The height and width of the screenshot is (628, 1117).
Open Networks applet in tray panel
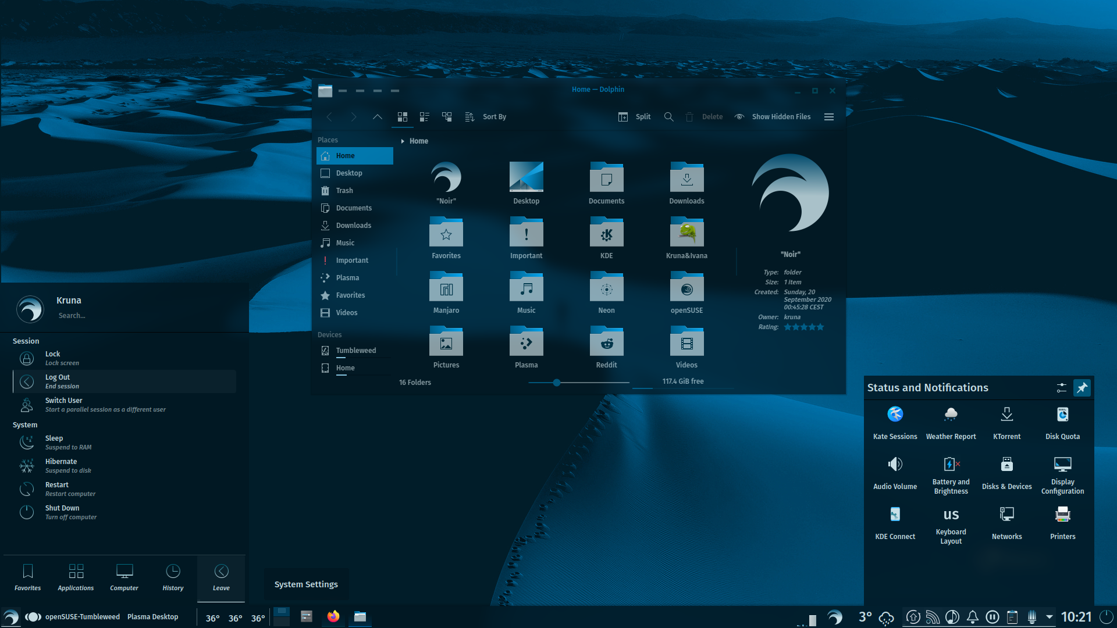pyautogui.click(x=1006, y=524)
